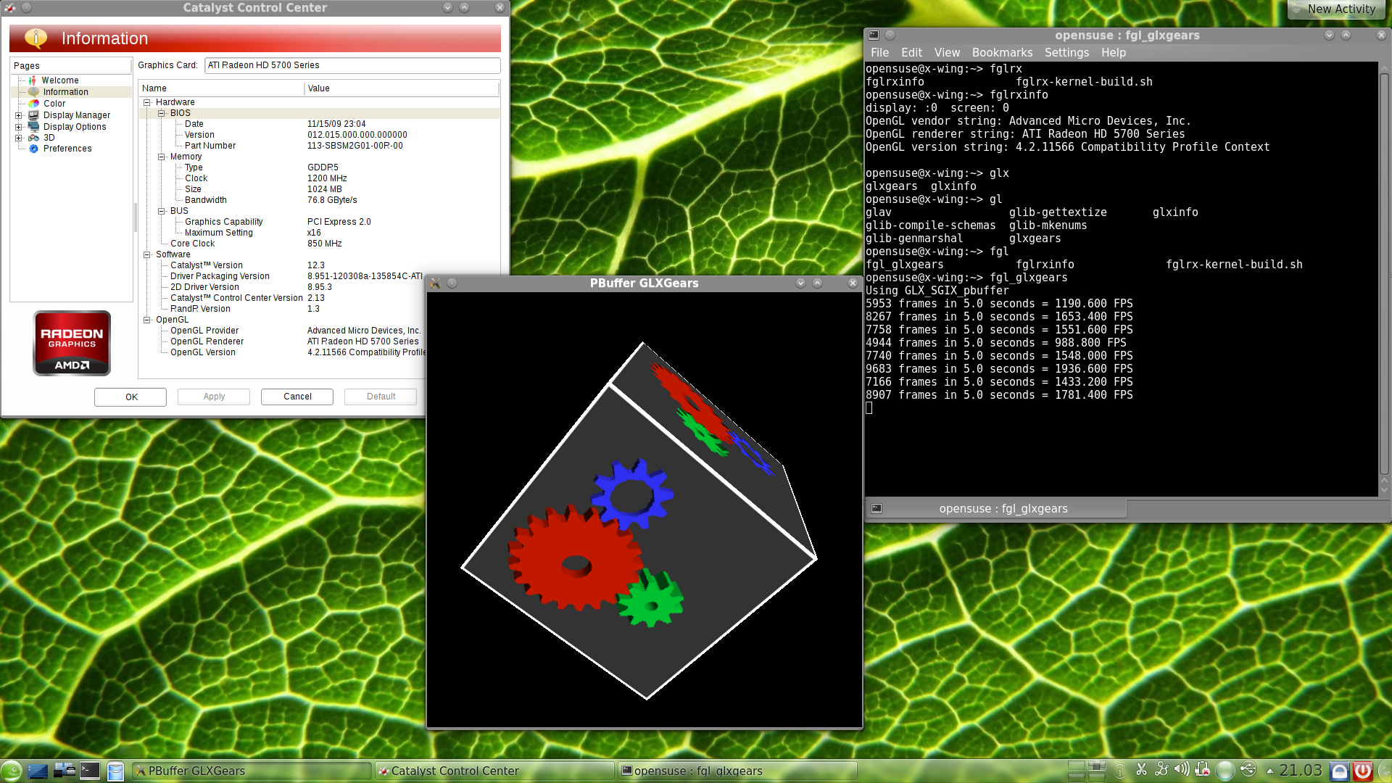The width and height of the screenshot is (1392, 783).
Task: Click the Name column header
Action: point(221,88)
